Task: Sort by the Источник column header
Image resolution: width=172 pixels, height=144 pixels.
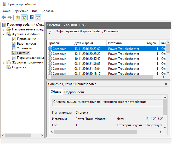Action: point(125,43)
